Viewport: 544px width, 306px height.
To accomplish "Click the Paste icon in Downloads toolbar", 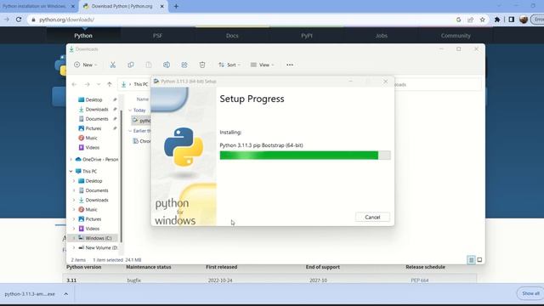I will tap(149, 65).
